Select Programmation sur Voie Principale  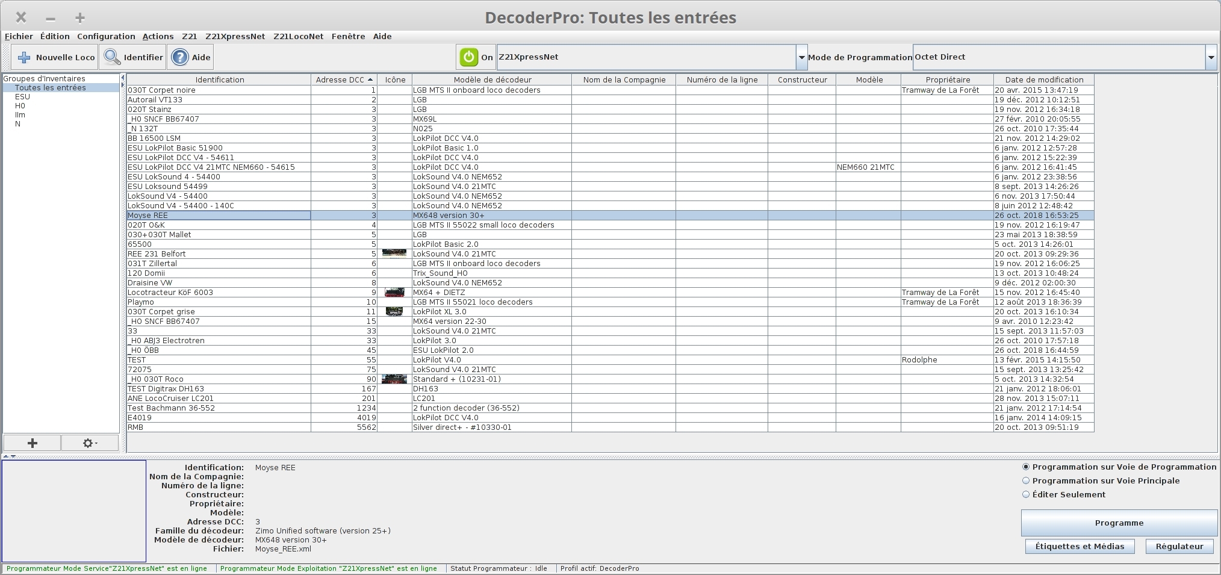[1101, 480]
